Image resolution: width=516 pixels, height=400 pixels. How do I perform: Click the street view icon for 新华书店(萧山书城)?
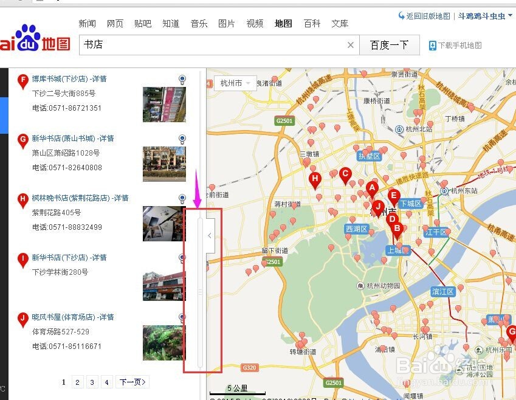pyautogui.click(x=182, y=139)
